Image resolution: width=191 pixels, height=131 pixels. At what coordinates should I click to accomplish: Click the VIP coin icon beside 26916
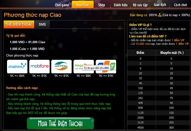click(159, 15)
